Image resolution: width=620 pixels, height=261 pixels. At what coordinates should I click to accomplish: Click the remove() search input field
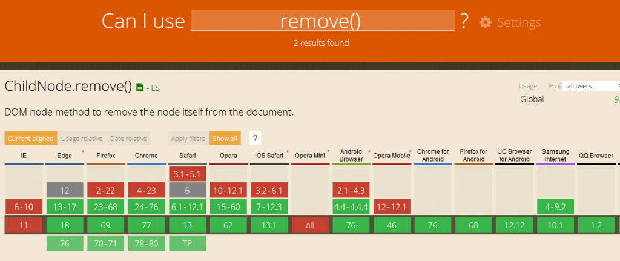[x=322, y=21]
